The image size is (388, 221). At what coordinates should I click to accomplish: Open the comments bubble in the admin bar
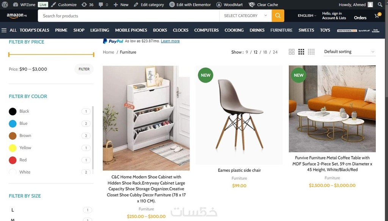click(103, 5)
